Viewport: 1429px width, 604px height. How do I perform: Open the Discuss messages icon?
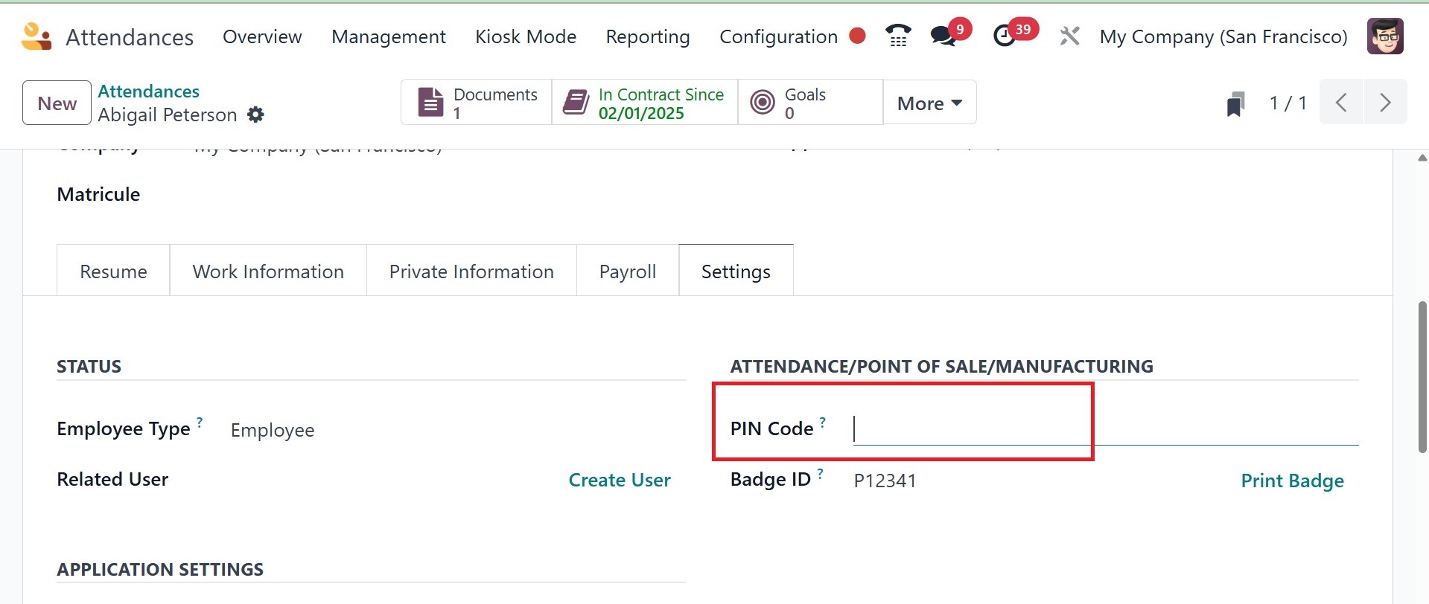(943, 36)
